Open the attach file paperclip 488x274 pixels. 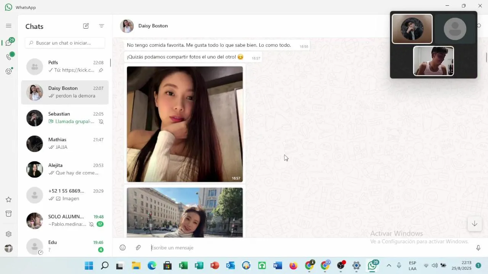pyautogui.click(x=138, y=248)
